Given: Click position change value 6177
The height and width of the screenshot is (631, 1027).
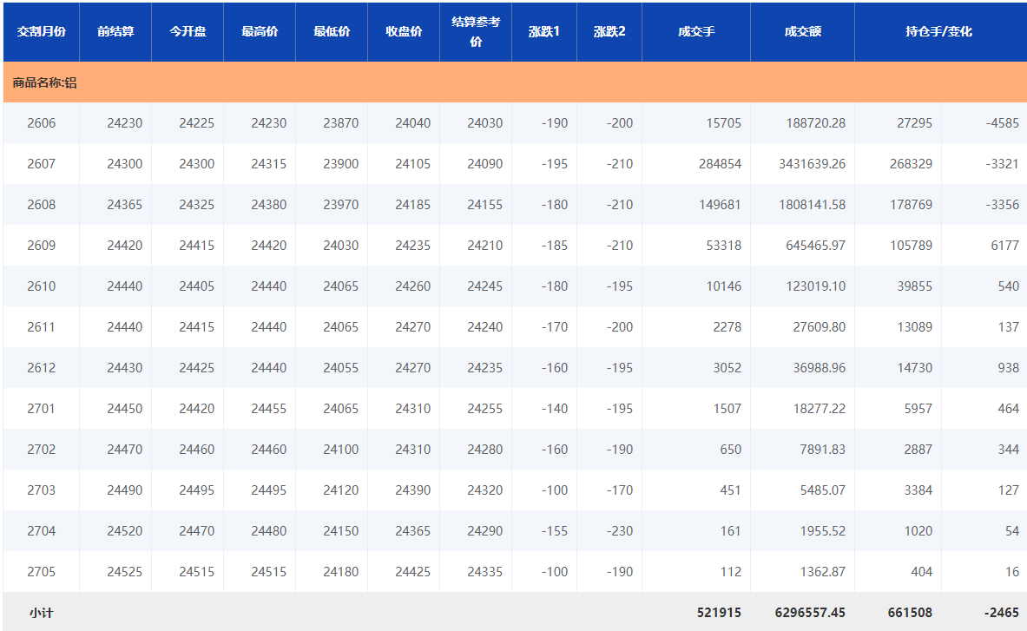Looking at the screenshot, I should (x=1005, y=246).
